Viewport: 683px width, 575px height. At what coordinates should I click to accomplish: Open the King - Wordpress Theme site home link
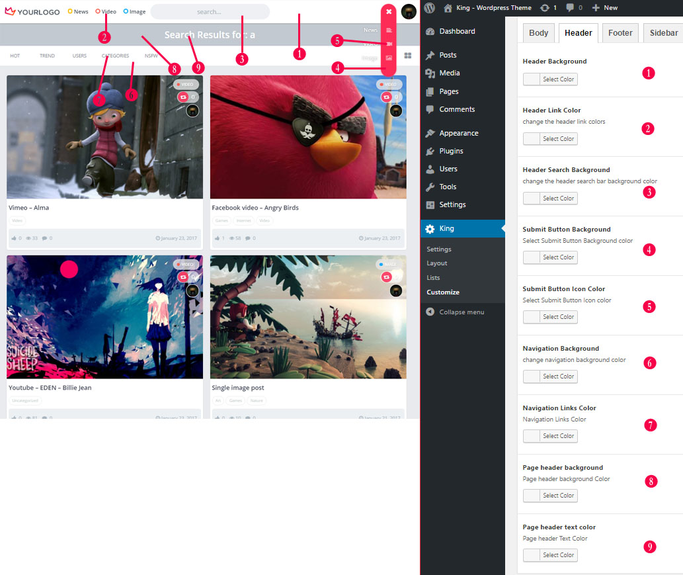(x=487, y=8)
